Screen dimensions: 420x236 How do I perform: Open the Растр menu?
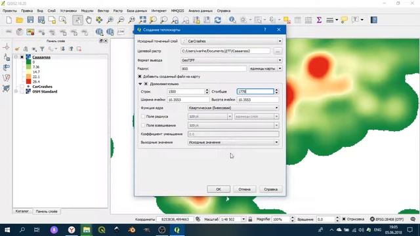[118, 10]
